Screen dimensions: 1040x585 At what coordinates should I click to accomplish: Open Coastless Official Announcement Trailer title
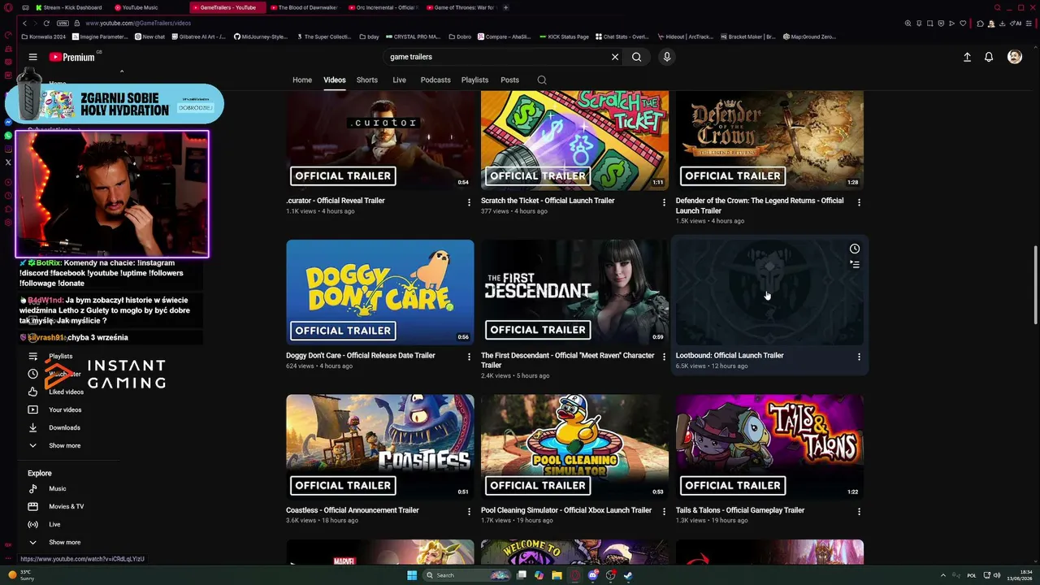pos(353,510)
